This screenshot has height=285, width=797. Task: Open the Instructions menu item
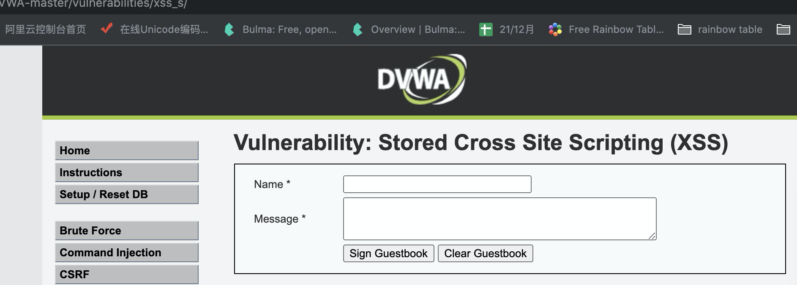coord(126,172)
